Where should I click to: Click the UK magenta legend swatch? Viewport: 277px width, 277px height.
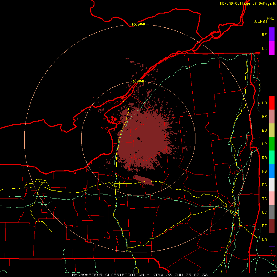click(272, 48)
